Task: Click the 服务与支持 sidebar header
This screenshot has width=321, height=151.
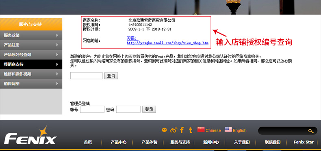Action: [x=31, y=24]
